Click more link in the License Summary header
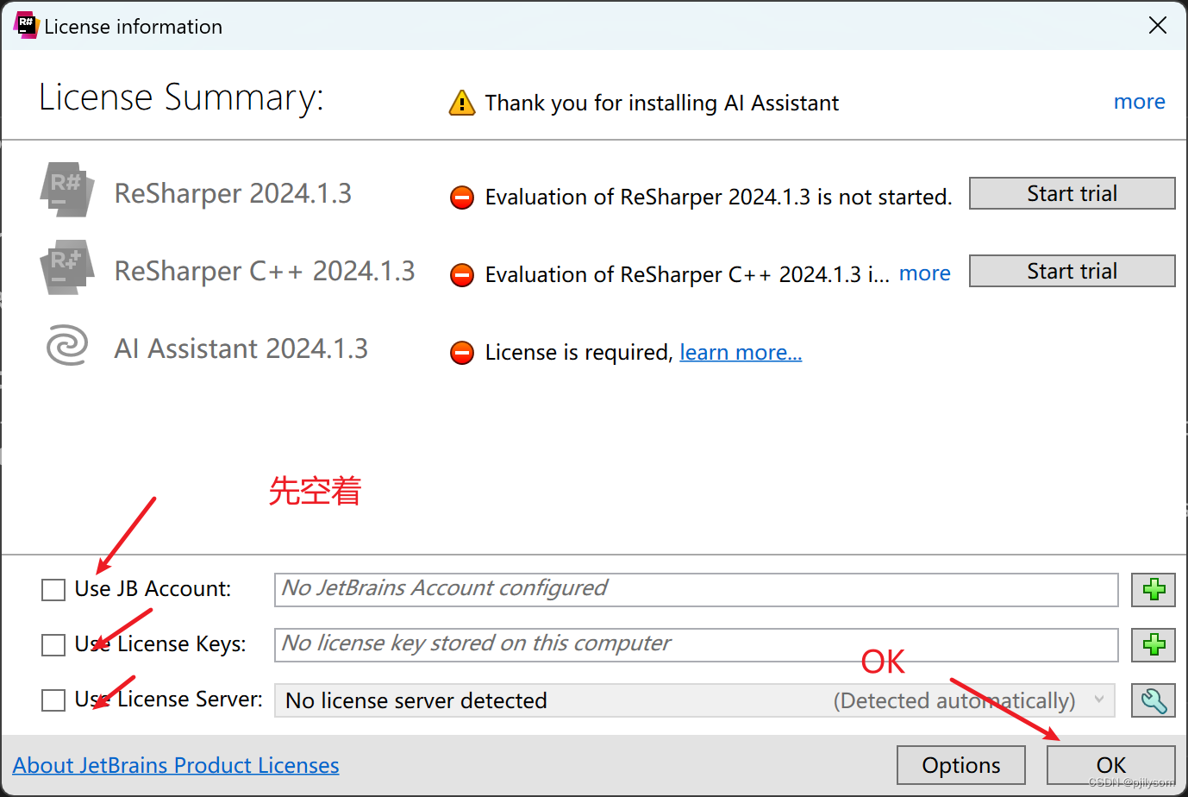 coord(1139,102)
